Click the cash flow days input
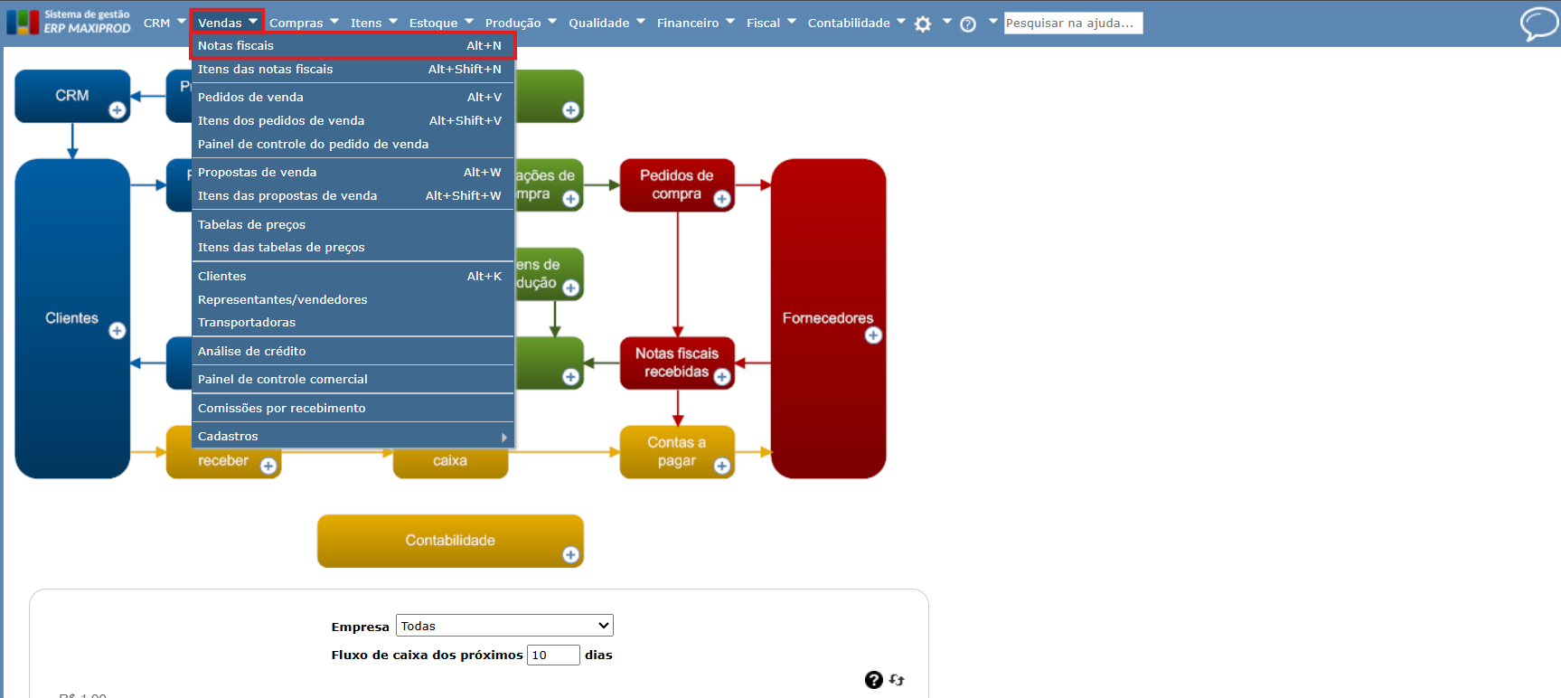Screen dimensions: 1561x698 (x=553, y=655)
